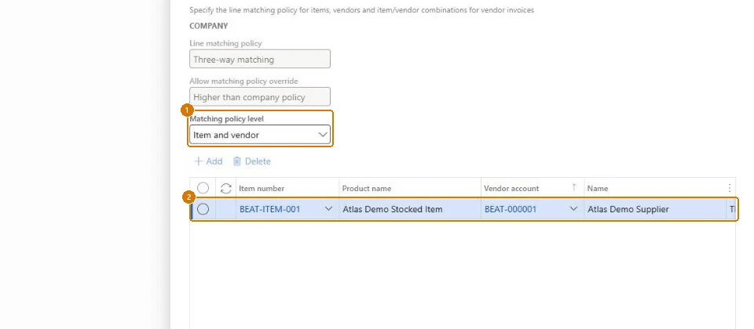Screen dimensions: 754x329
Task: Click the Line matching policy field
Action: (260, 59)
